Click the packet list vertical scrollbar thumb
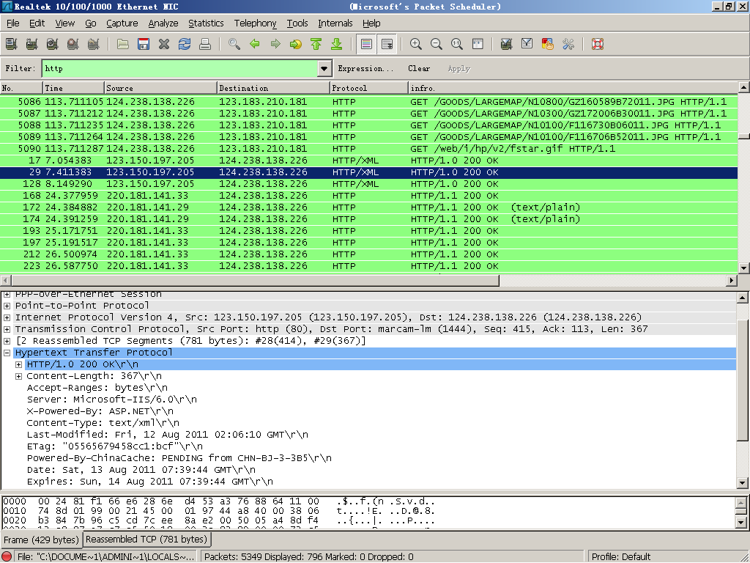The height and width of the screenshot is (563, 750). (743, 136)
